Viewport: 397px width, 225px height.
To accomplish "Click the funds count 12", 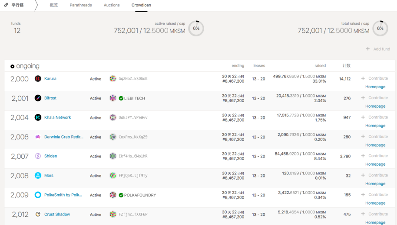I will [17, 31].
